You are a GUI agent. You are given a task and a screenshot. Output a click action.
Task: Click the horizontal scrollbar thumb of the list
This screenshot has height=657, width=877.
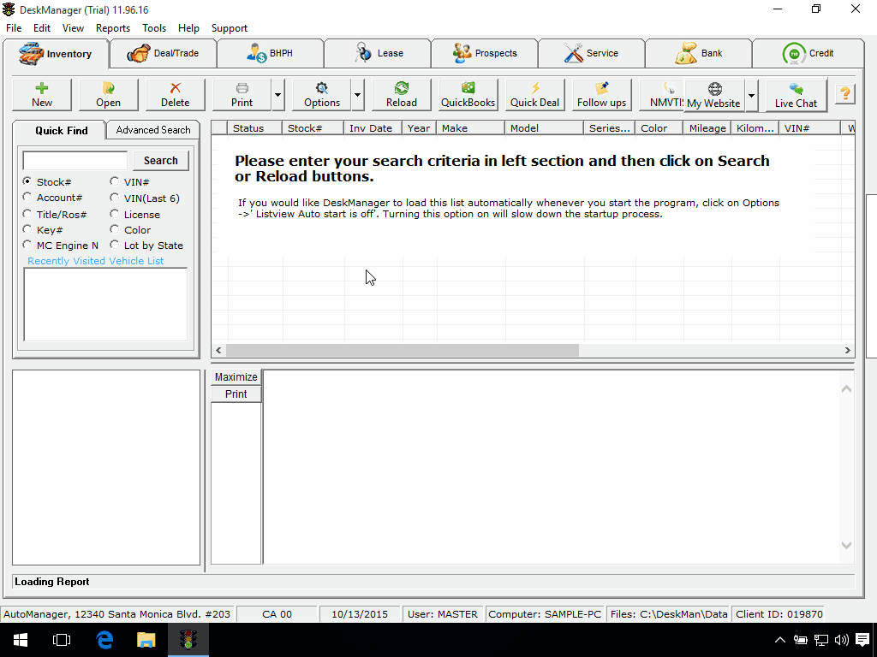tap(403, 350)
